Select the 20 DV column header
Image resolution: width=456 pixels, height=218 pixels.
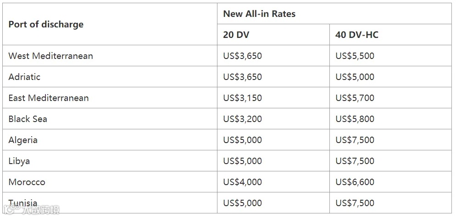coord(236,35)
